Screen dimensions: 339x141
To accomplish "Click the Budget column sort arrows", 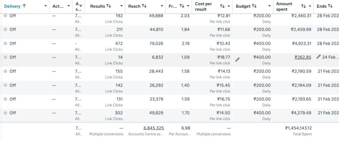I will 254,6.
